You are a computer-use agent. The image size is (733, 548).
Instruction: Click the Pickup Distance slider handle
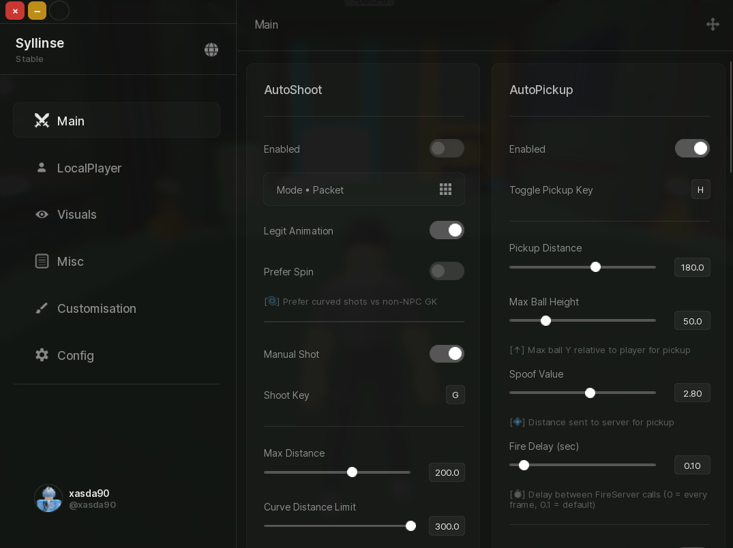point(595,267)
